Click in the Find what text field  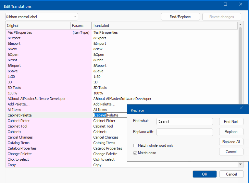click(x=184, y=122)
